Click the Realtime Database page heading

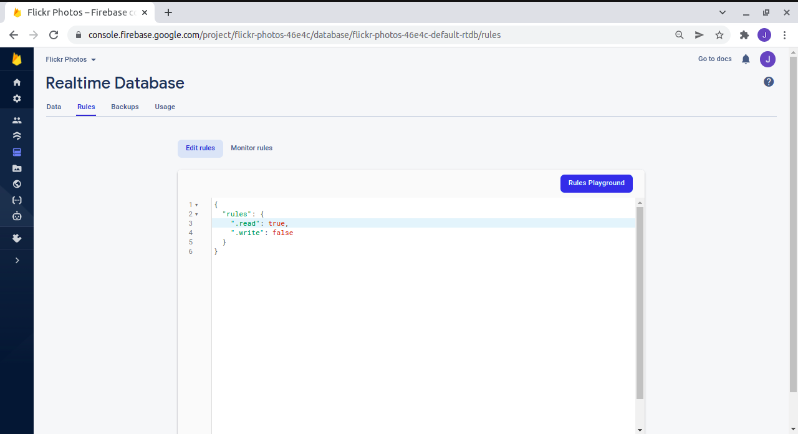pyautogui.click(x=115, y=83)
